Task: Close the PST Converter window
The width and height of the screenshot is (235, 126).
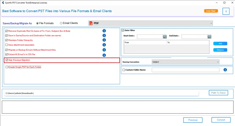Action: [x=232, y=3]
